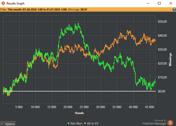Viewport: 176px width, 126px height.
Task: Expand the Options panel
Action: [8, 124]
